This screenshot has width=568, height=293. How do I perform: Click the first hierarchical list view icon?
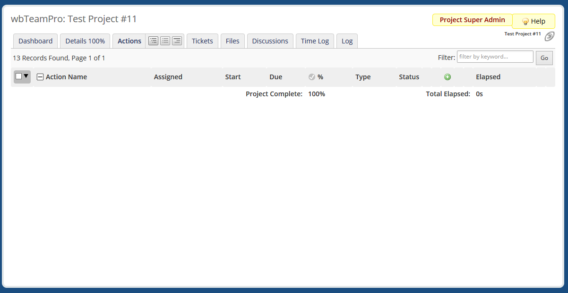pos(154,41)
